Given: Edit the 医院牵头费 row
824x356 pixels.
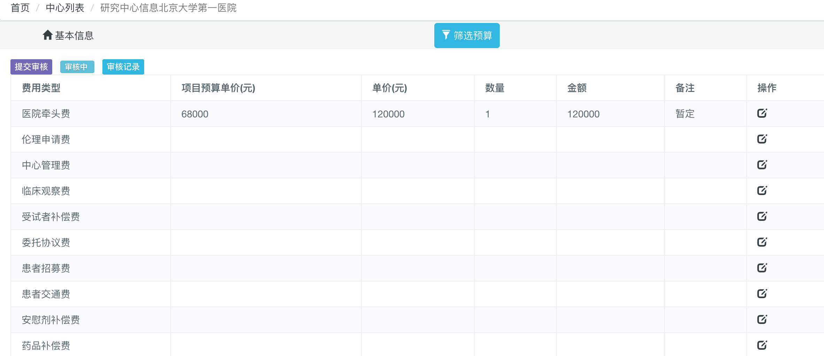Looking at the screenshot, I should pyautogui.click(x=762, y=113).
